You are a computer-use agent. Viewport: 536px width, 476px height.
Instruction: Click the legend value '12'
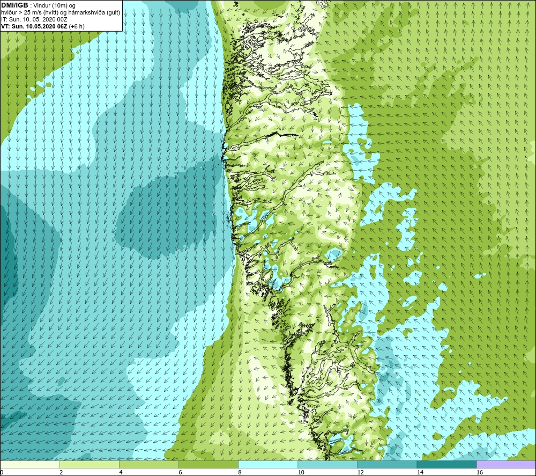pos(360,472)
